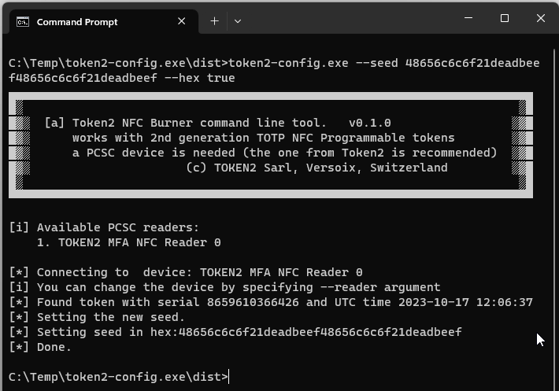
Task: Minimize the terminal window
Action: pyautogui.click(x=468, y=18)
